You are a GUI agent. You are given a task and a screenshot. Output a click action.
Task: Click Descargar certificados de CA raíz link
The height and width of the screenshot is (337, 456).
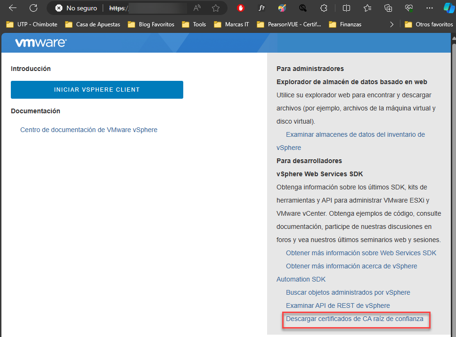355,319
